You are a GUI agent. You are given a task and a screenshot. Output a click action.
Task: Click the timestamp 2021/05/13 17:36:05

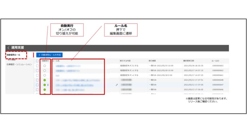193,89
